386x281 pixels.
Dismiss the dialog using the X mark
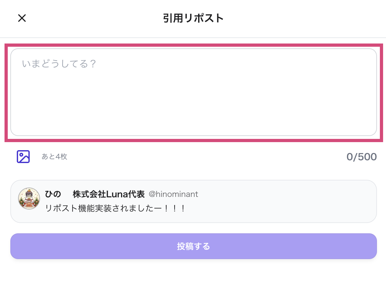point(22,18)
